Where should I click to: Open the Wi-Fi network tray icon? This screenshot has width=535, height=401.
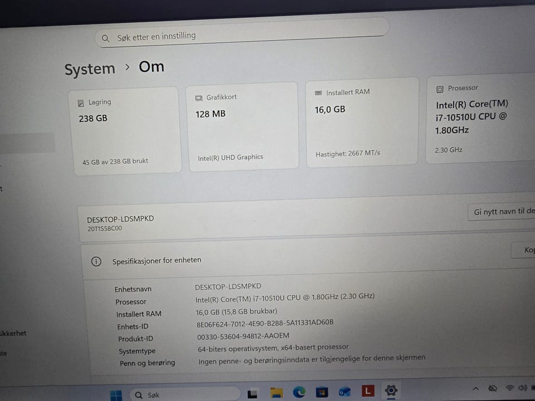pyautogui.click(x=510, y=388)
